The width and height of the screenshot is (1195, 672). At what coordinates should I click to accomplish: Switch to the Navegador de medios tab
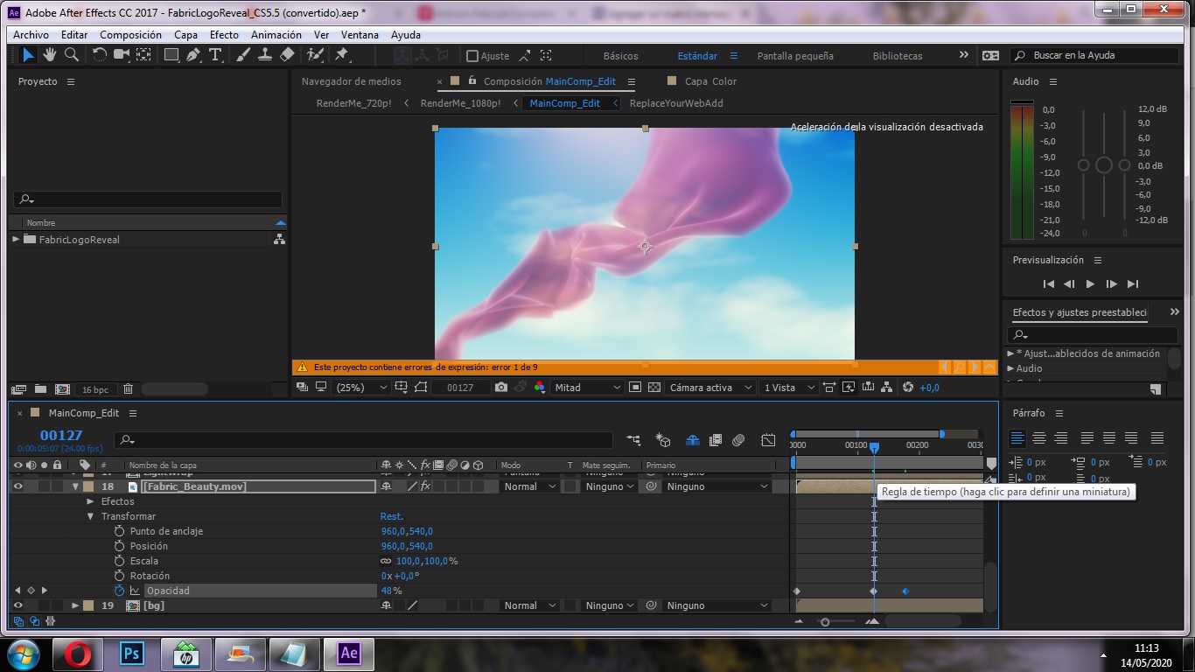(351, 81)
